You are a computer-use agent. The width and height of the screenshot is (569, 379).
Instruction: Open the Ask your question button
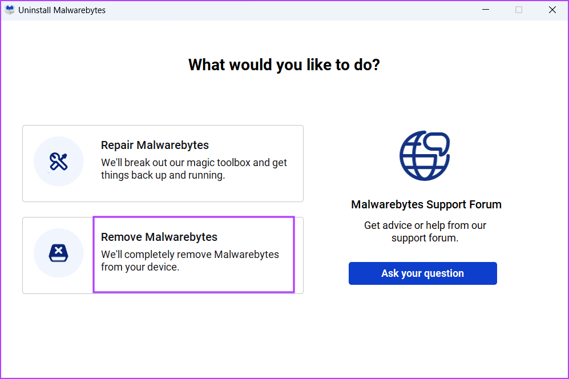coord(423,273)
